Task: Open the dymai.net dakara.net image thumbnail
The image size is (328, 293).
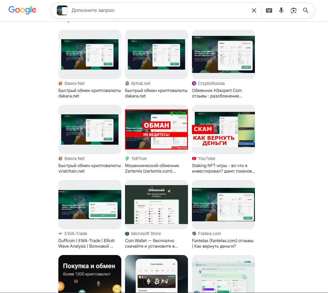Action: click(x=156, y=54)
